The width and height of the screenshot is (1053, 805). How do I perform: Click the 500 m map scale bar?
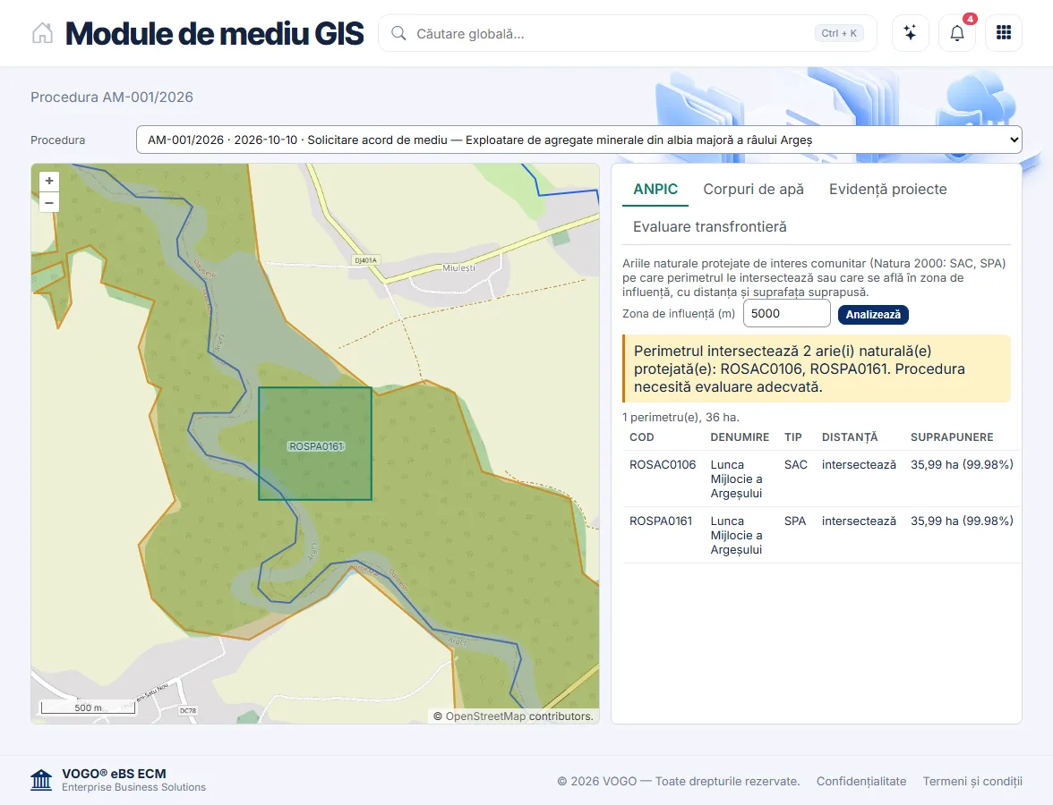88,707
